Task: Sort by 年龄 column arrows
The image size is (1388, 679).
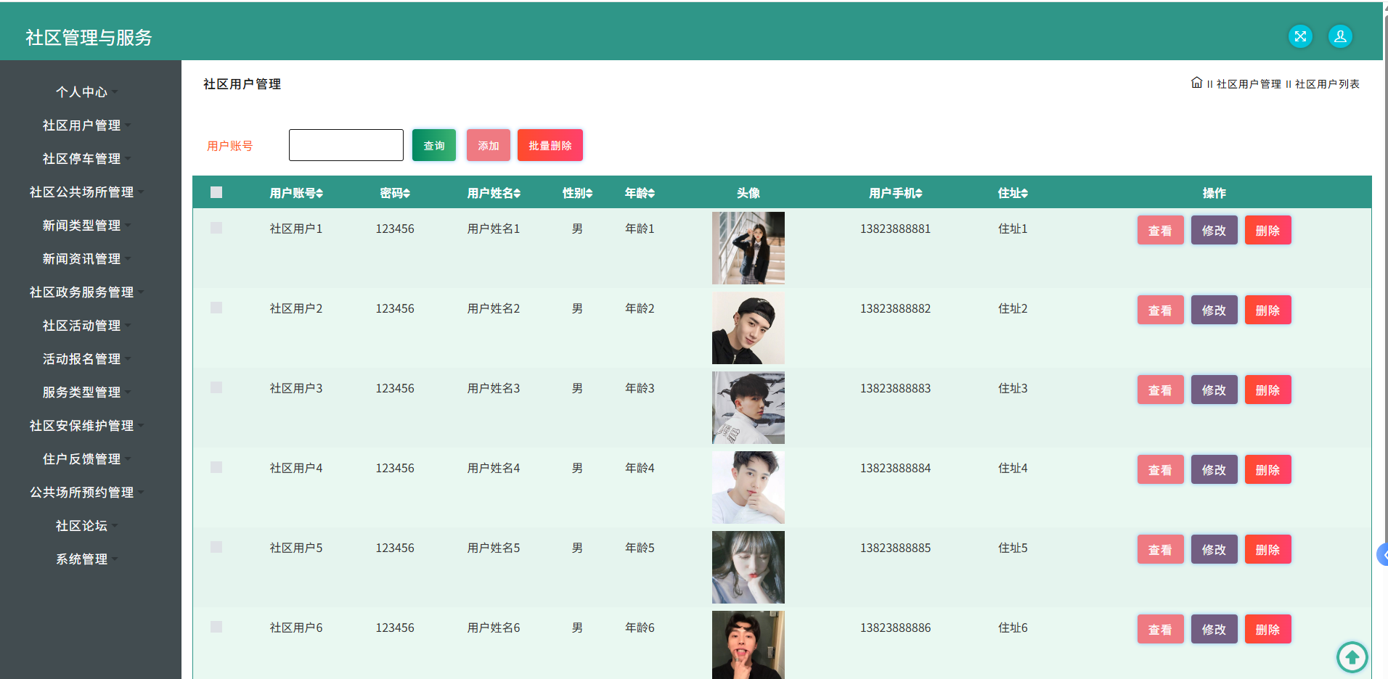Action: point(651,193)
